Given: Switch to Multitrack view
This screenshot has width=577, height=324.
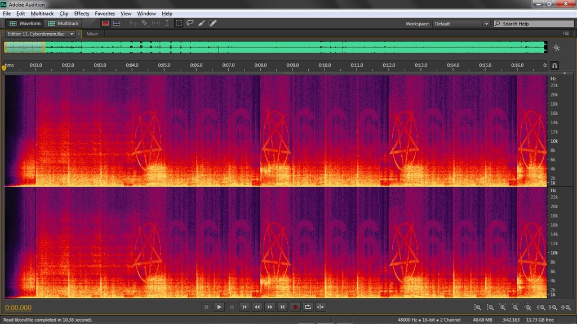Looking at the screenshot, I should [63, 23].
